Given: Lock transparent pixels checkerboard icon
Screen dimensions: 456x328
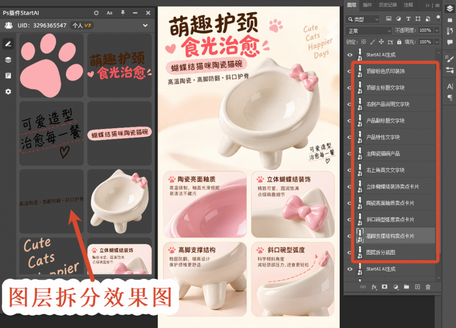Looking at the screenshot, I should pyautogui.click(x=363, y=42).
